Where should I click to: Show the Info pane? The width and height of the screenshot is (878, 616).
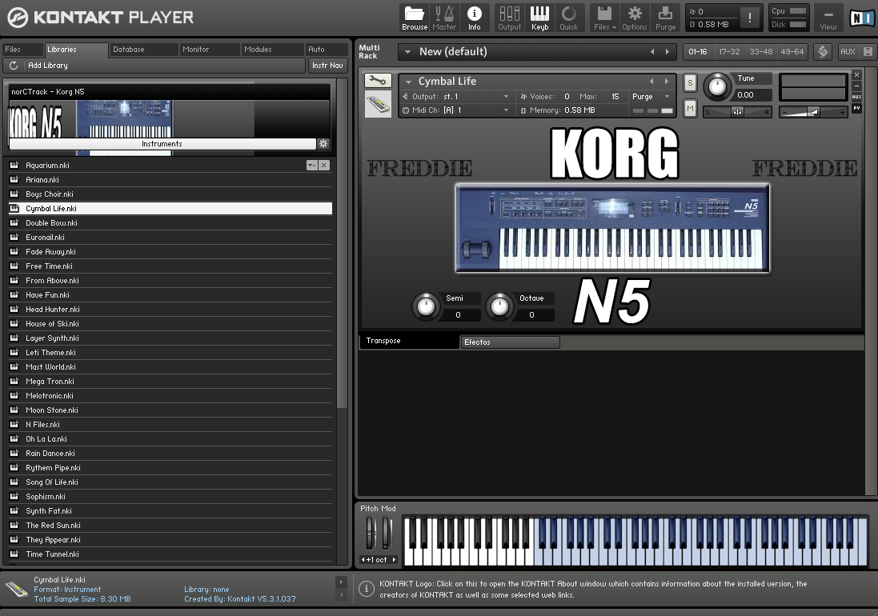click(475, 18)
